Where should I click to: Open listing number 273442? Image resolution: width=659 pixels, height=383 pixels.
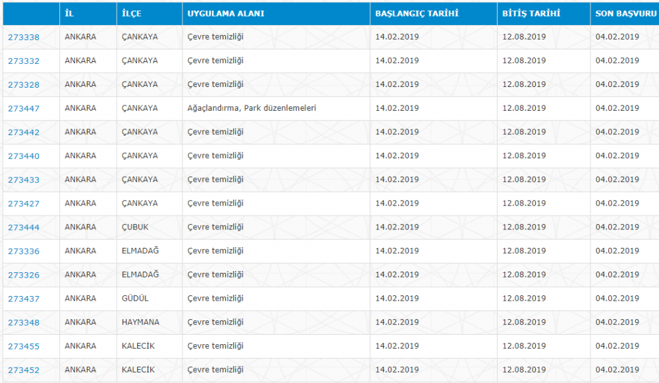(x=24, y=132)
